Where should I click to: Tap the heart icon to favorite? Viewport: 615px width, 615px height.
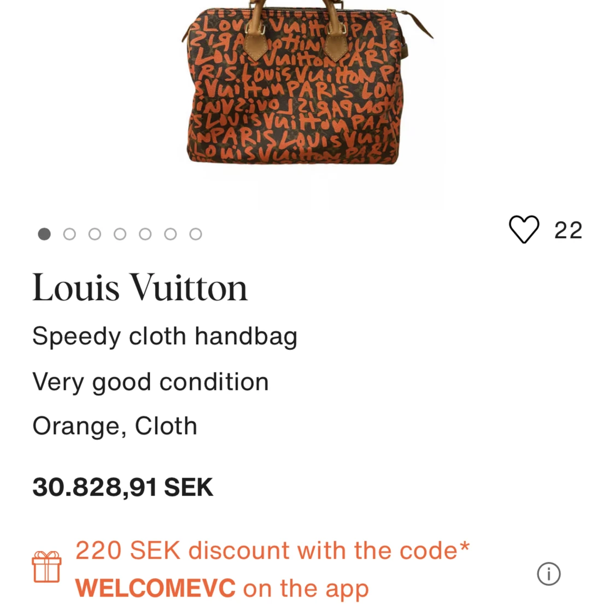(524, 230)
